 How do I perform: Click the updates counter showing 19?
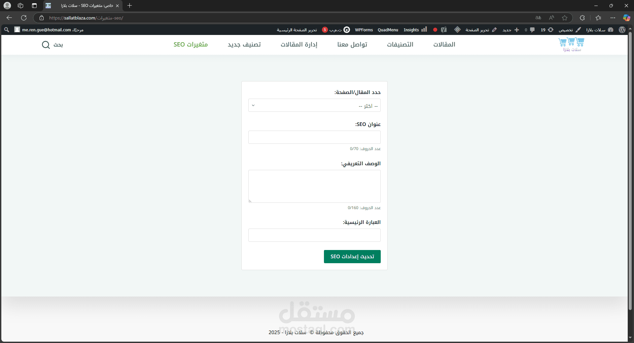[547, 30]
